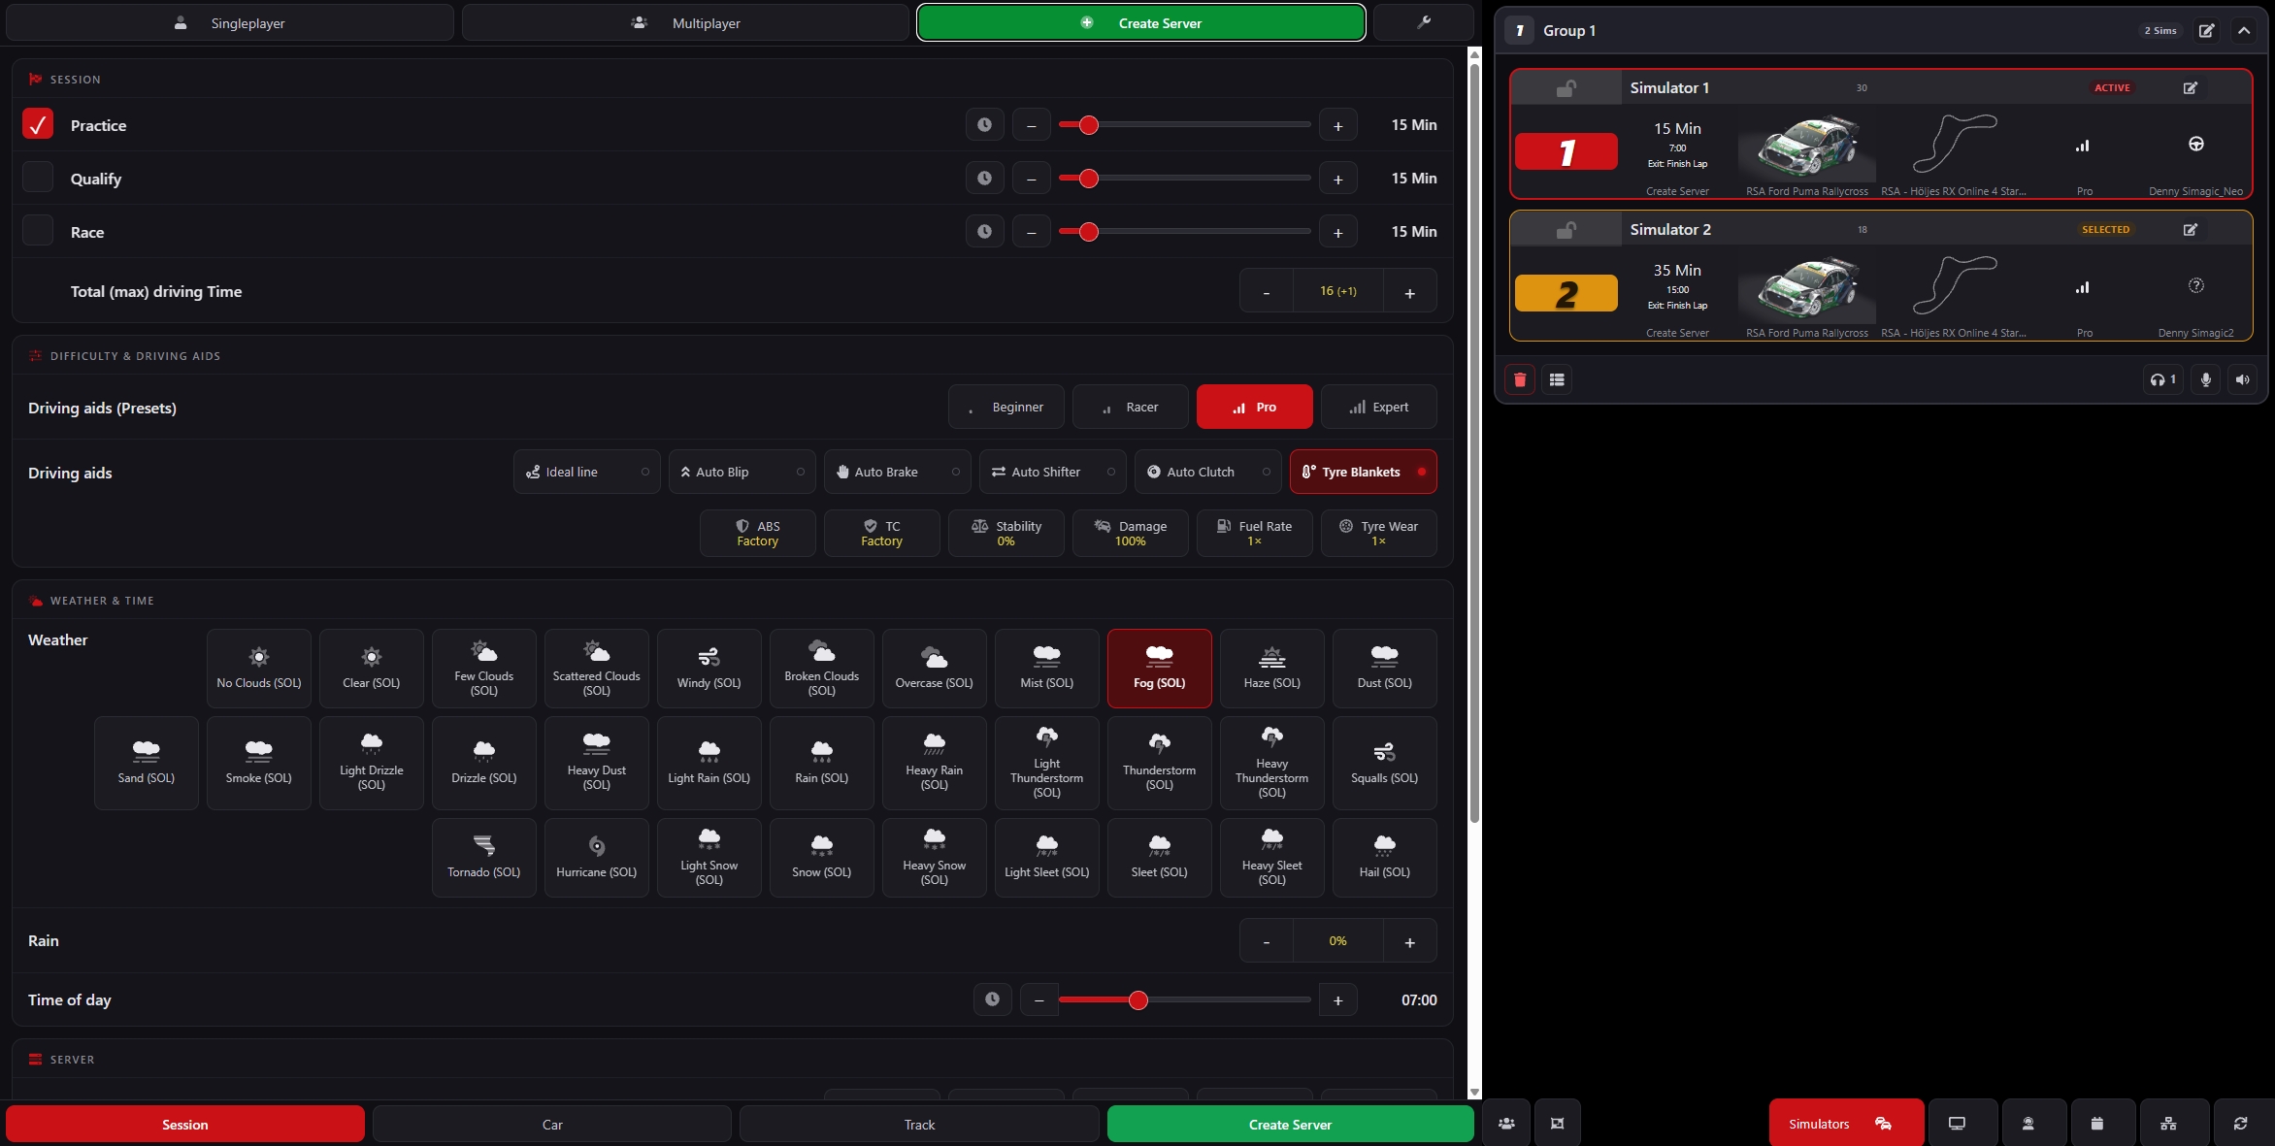Switch to the Singleplayer tab
Screen dimensions: 2275x1146
click(x=230, y=22)
